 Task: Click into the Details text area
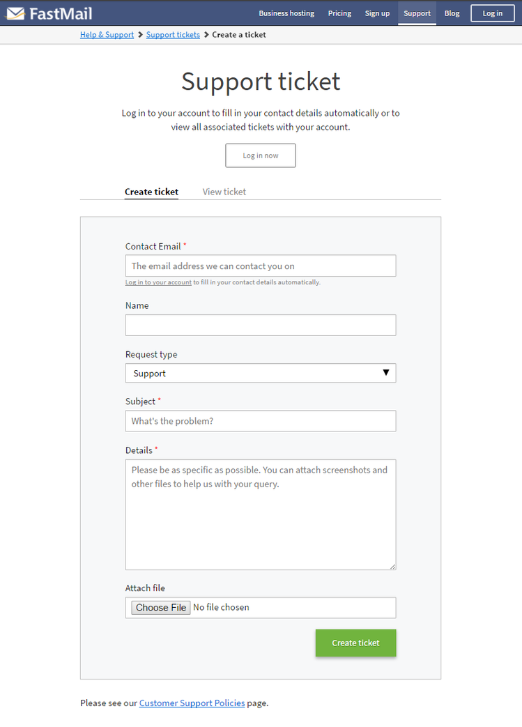coord(261,514)
